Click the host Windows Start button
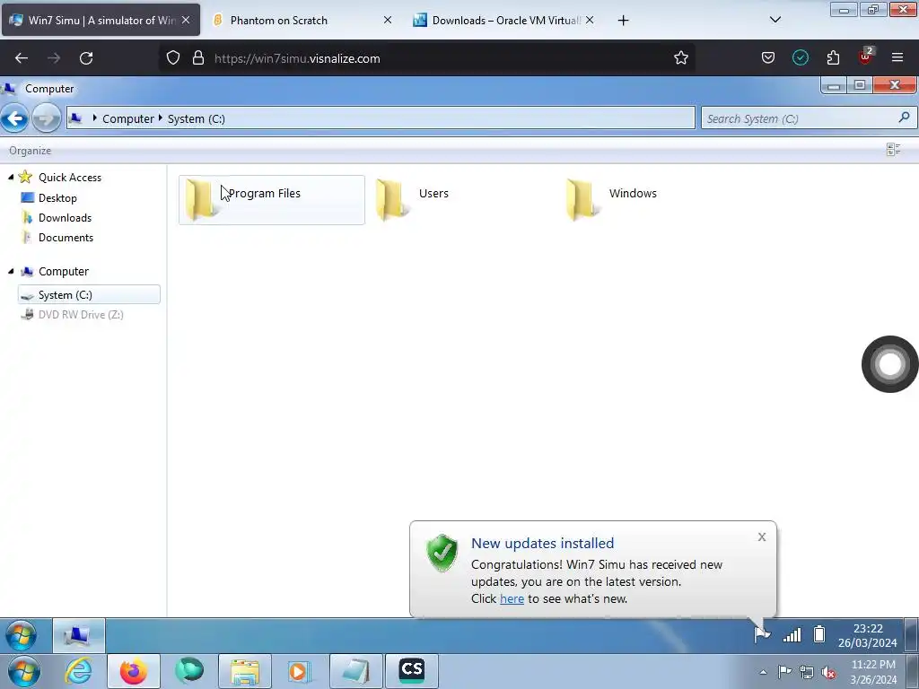This screenshot has width=919, height=689. 24,671
